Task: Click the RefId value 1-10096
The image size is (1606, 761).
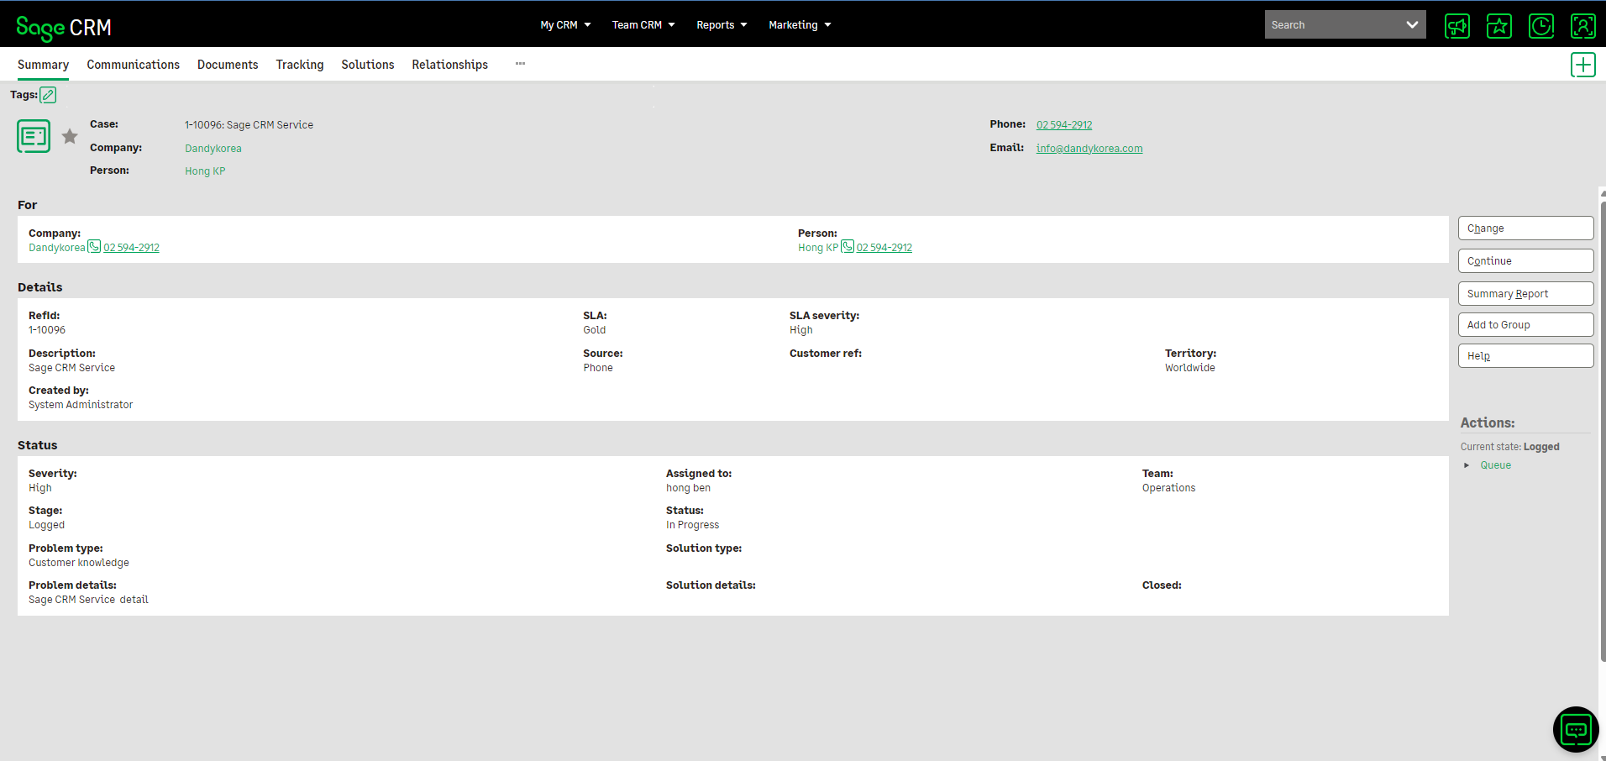Action: tap(47, 330)
